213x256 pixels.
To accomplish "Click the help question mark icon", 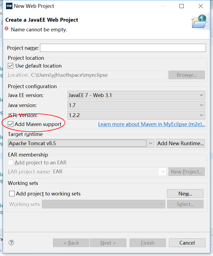I will (x=11, y=242).
